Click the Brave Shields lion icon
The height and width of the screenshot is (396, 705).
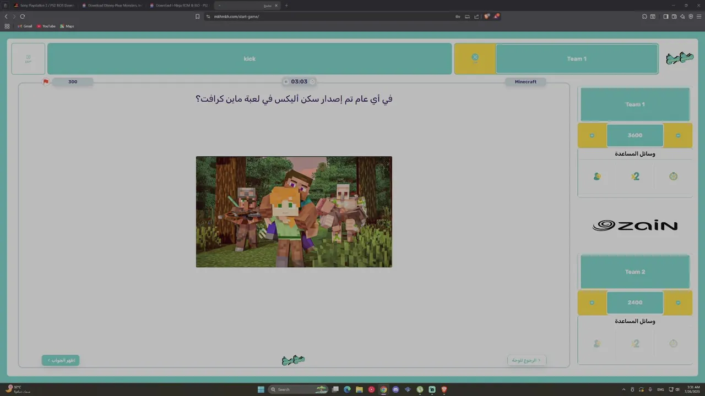point(486,16)
